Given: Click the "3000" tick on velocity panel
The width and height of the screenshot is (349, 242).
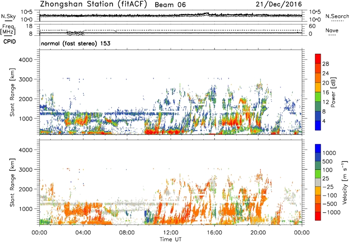Looking at the screenshot, I should point(26,169).
